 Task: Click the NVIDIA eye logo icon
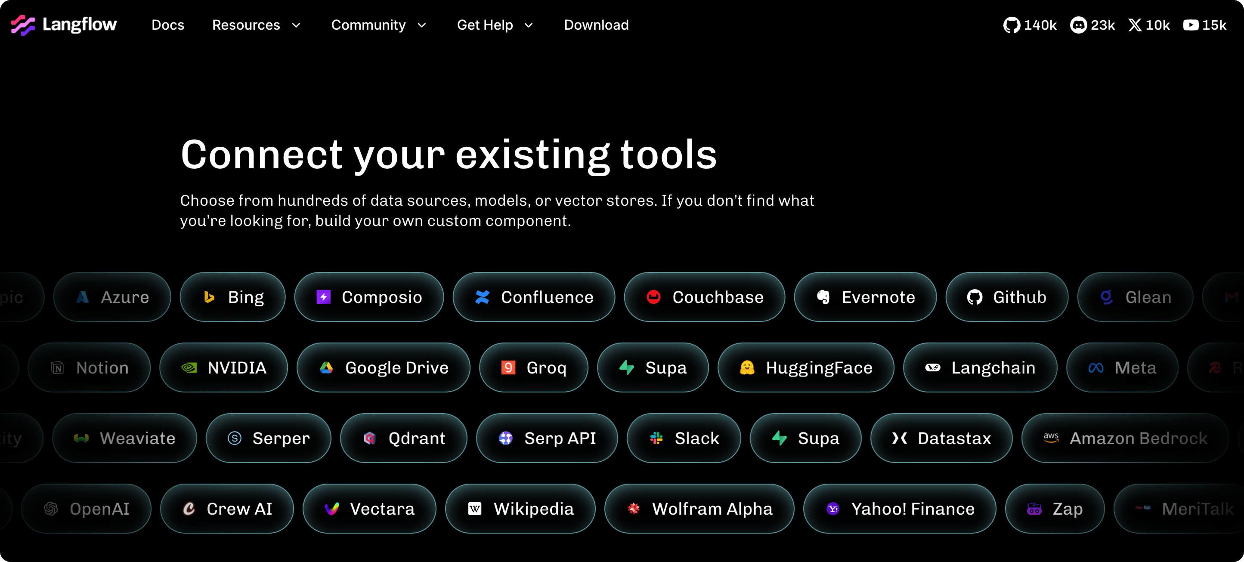[189, 368]
